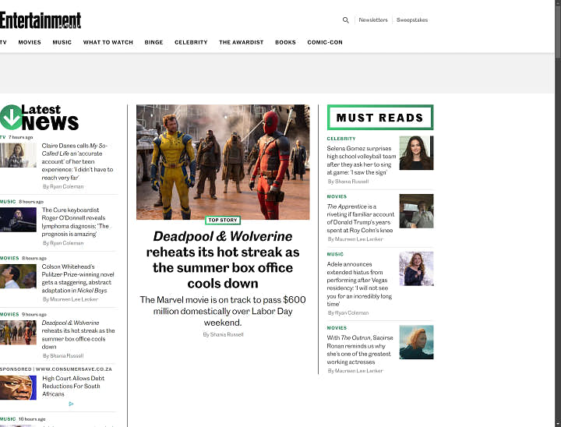
Task: Open the Claire Danes My So-Called Life article
Action: [x=78, y=162]
